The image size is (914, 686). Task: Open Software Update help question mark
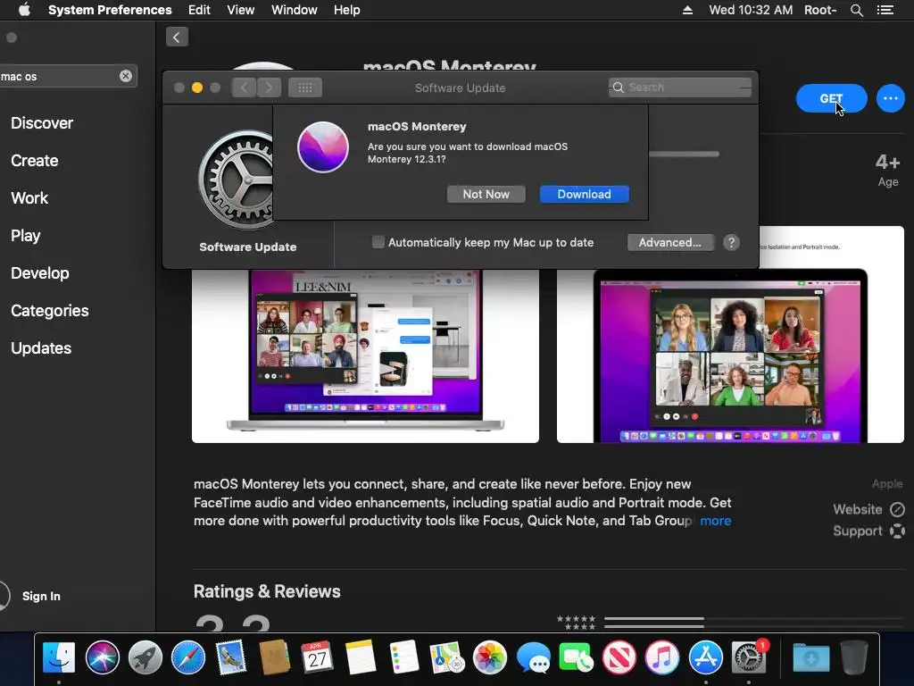[x=731, y=243]
